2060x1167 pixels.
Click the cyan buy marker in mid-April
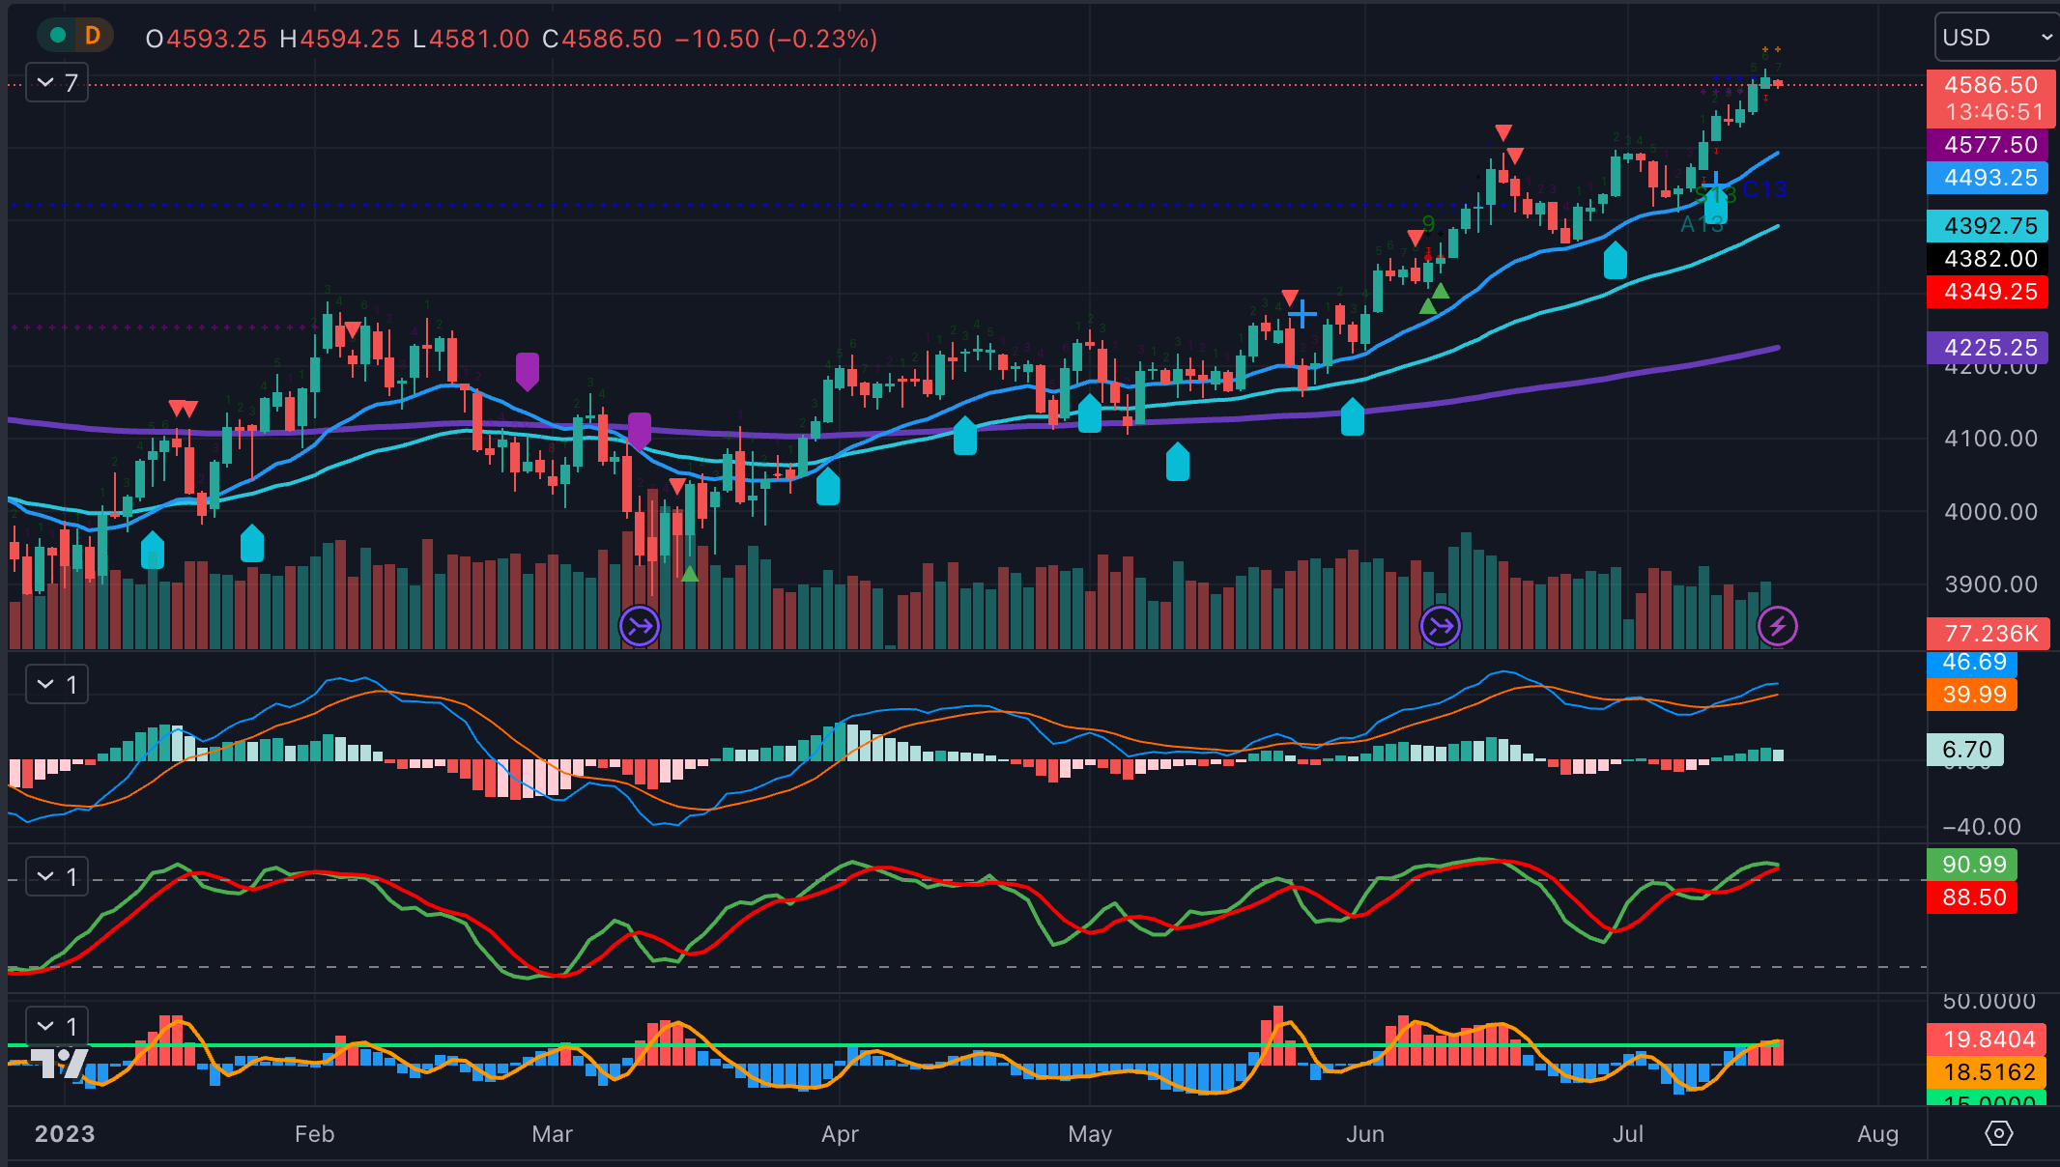[965, 436]
